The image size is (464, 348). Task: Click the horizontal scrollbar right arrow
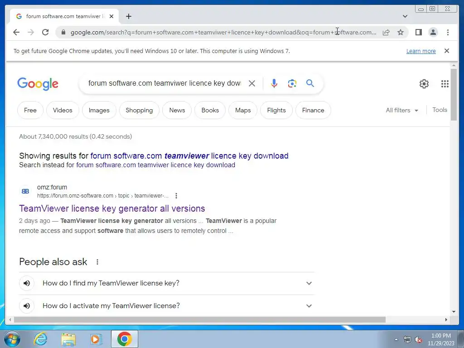pyautogui.click(x=446, y=319)
